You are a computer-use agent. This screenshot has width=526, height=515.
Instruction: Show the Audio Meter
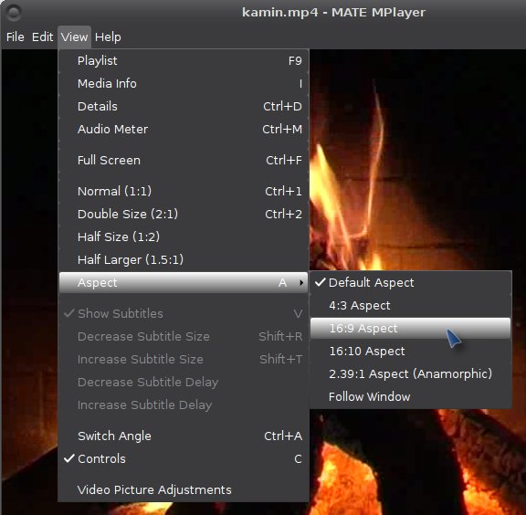click(184, 129)
